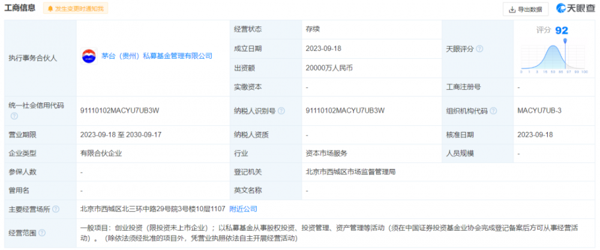The height and width of the screenshot is (250, 600).
Task: Select credit code 91110102MACYU7UB3W under 统一社会信用代码
Action: pos(119,111)
